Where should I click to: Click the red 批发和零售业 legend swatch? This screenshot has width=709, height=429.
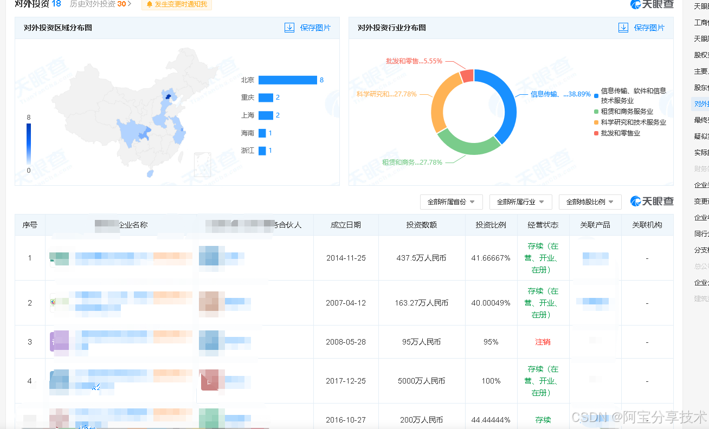[596, 133]
